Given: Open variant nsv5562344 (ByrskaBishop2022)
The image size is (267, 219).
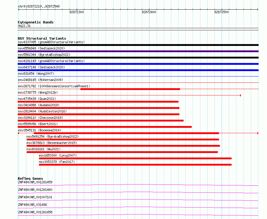Looking at the screenshot, I should point(44,55).
